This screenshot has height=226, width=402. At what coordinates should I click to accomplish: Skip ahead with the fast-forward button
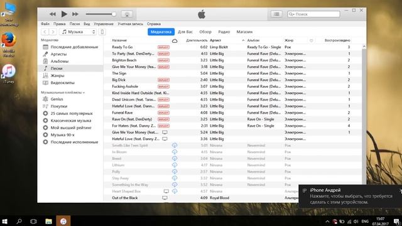[x=75, y=14]
